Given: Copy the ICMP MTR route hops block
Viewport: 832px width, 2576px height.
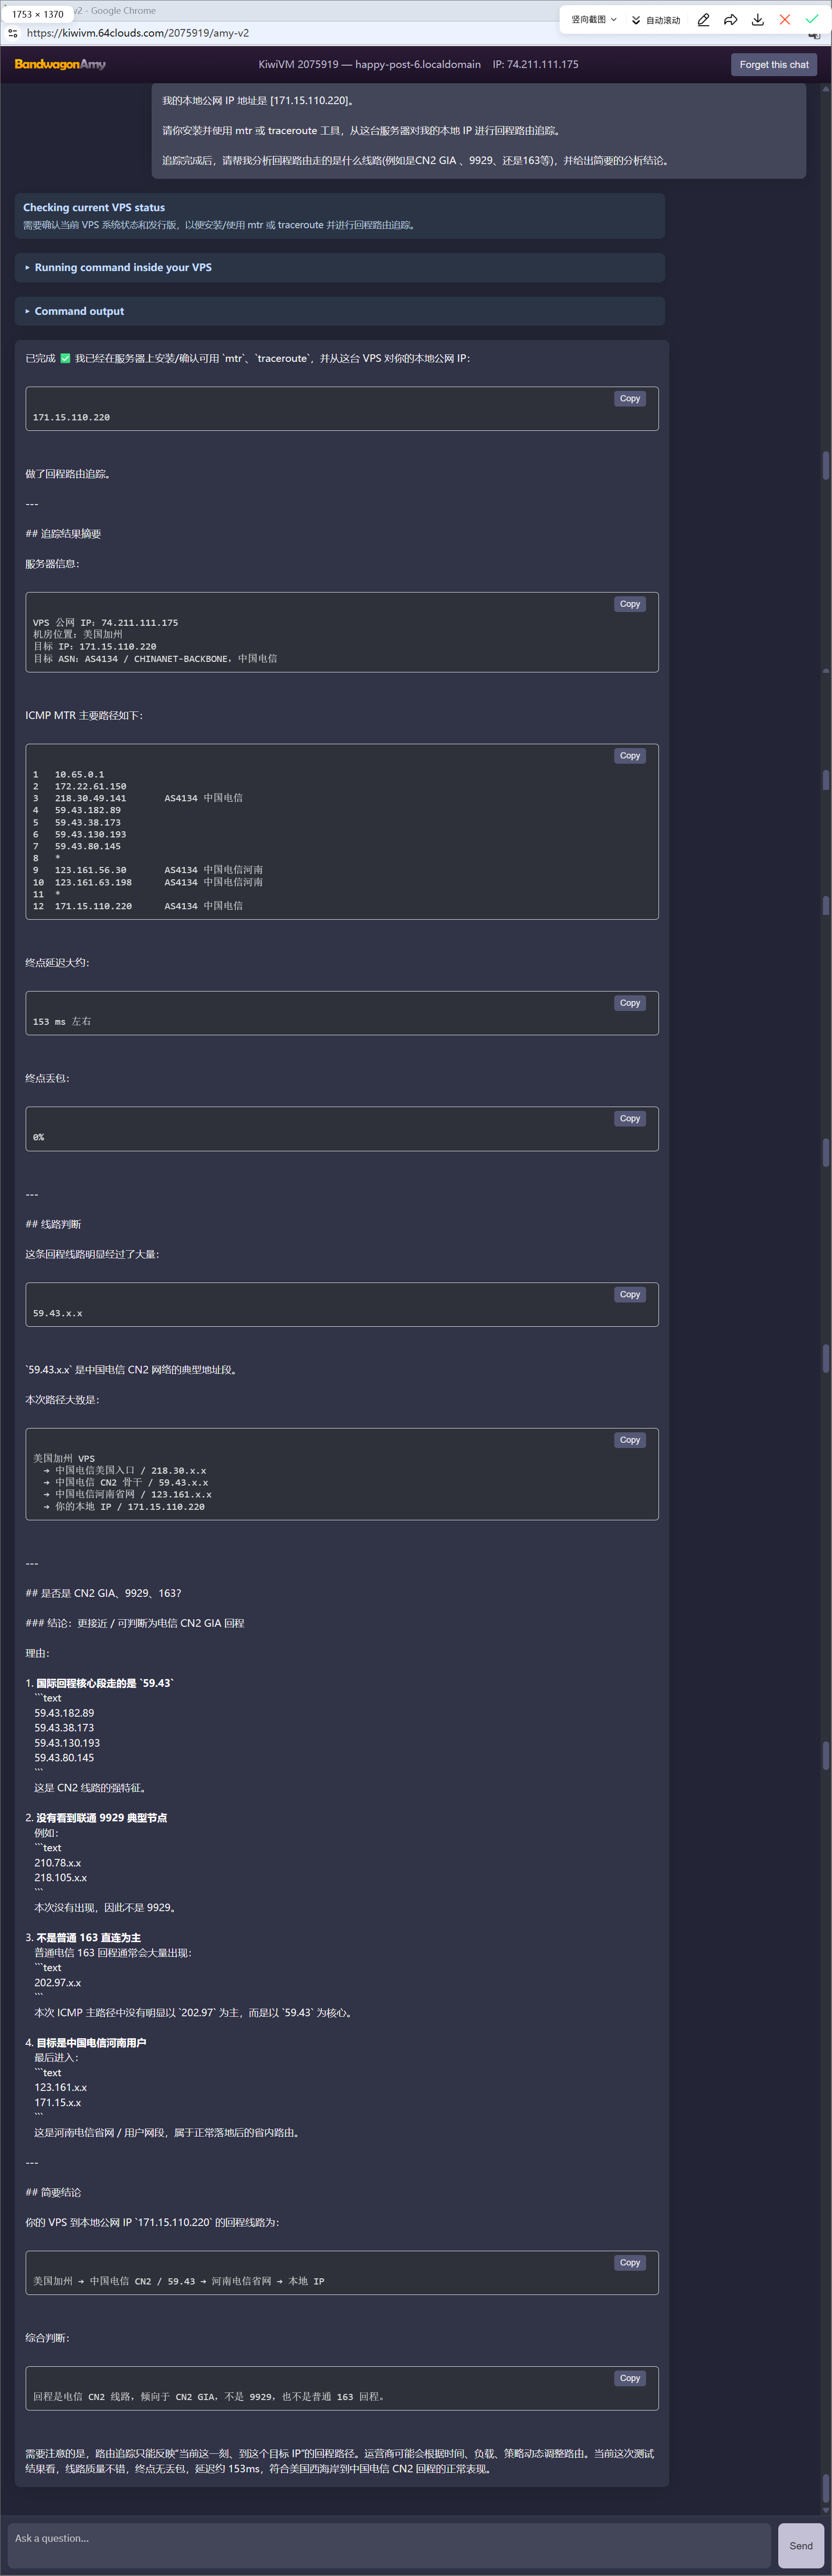Looking at the screenshot, I should pyautogui.click(x=630, y=756).
